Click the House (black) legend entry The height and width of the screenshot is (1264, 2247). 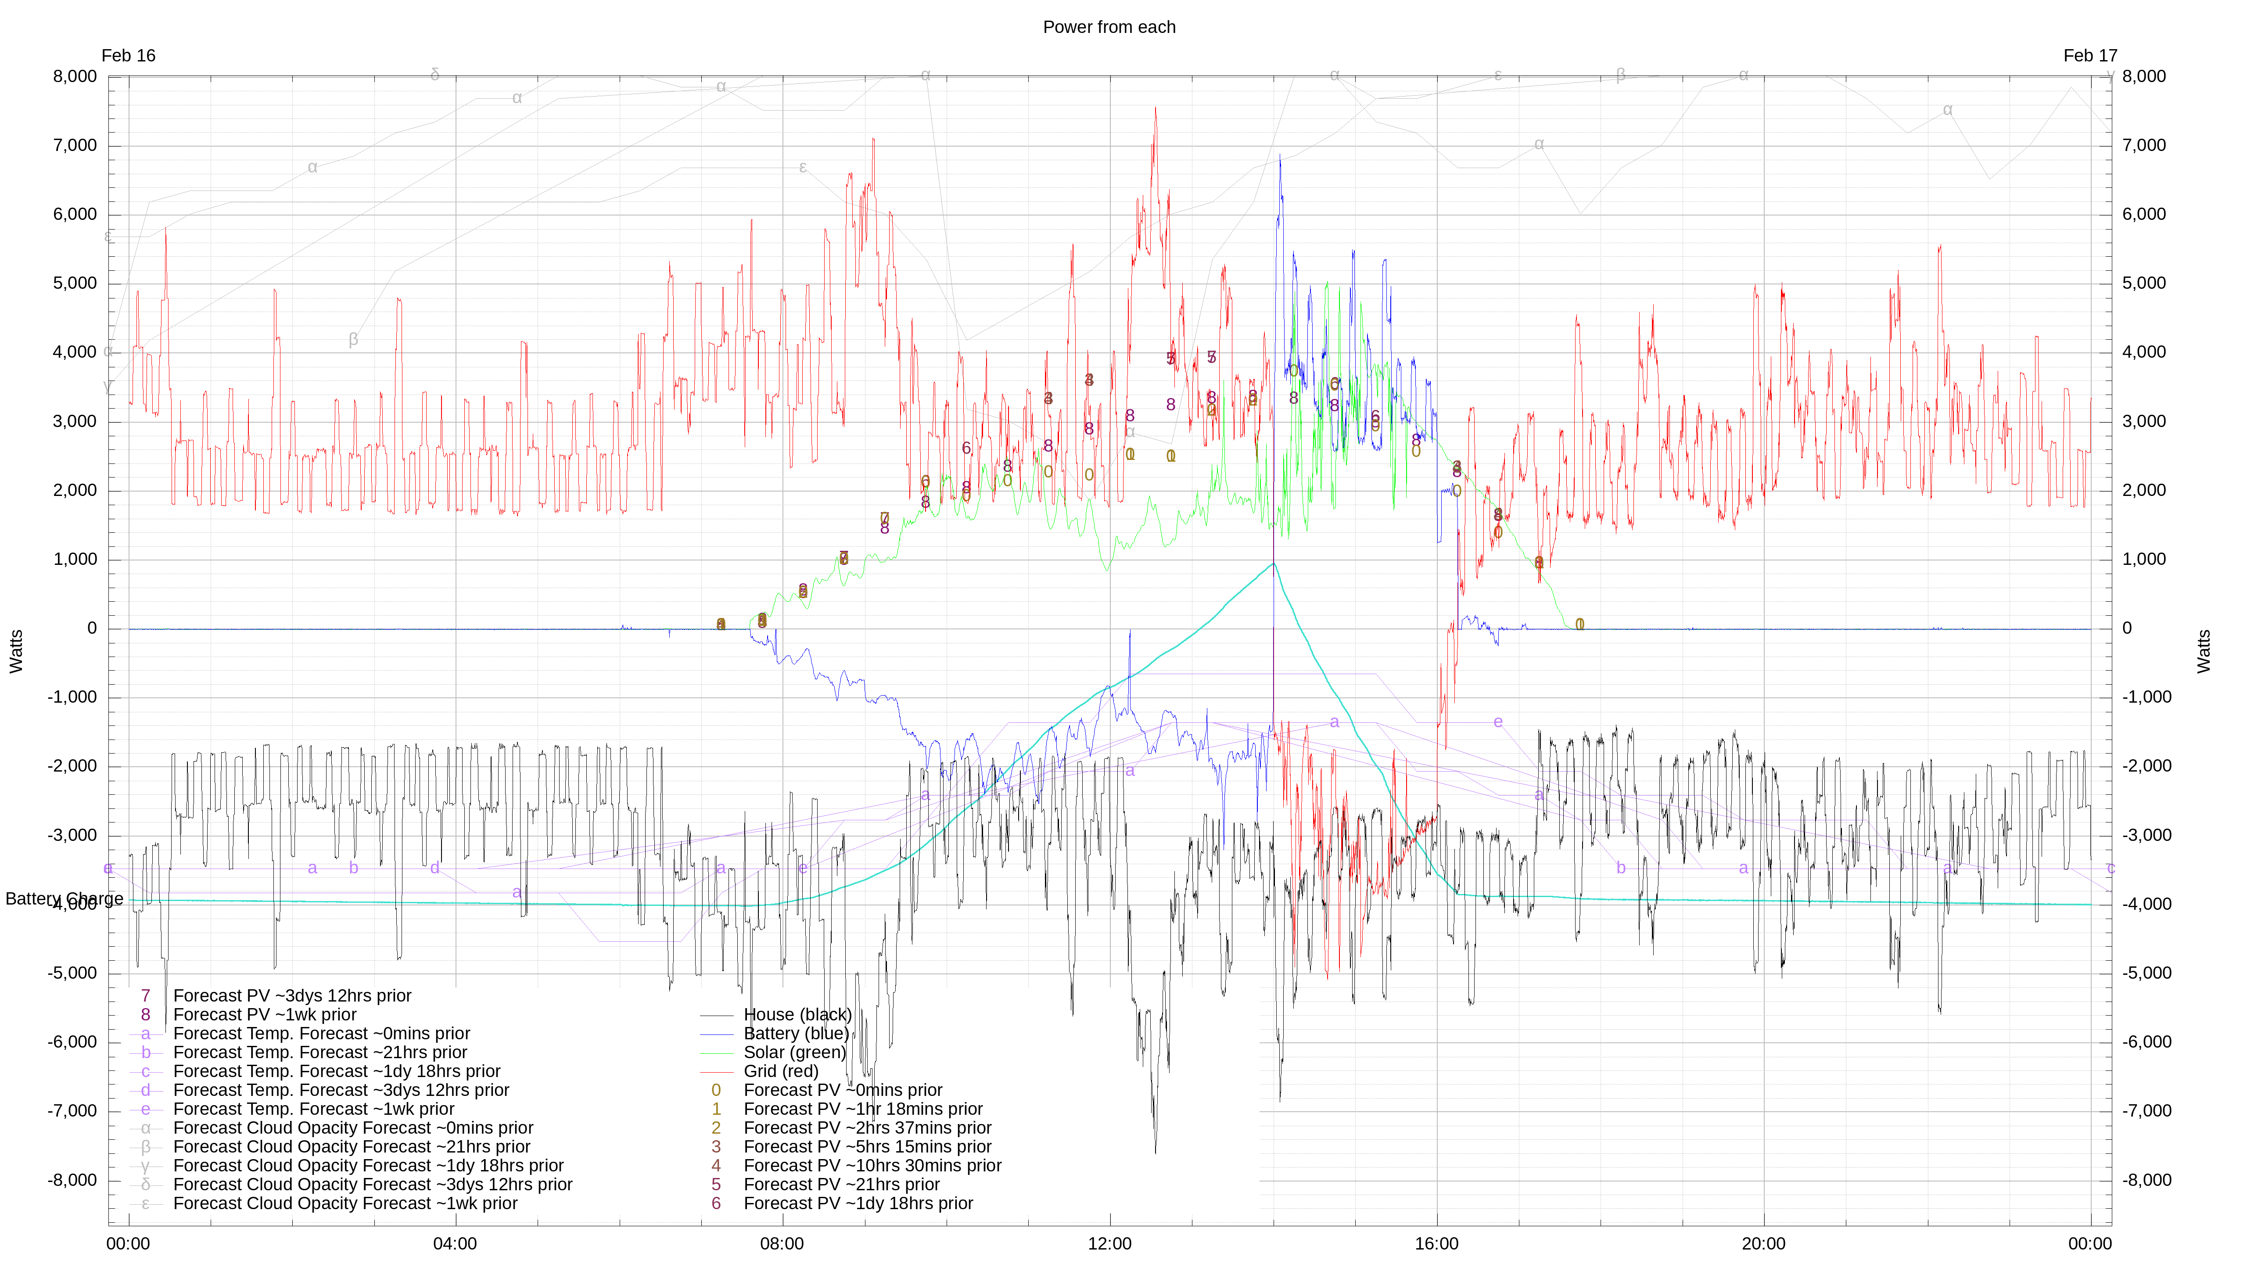click(797, 1015)
